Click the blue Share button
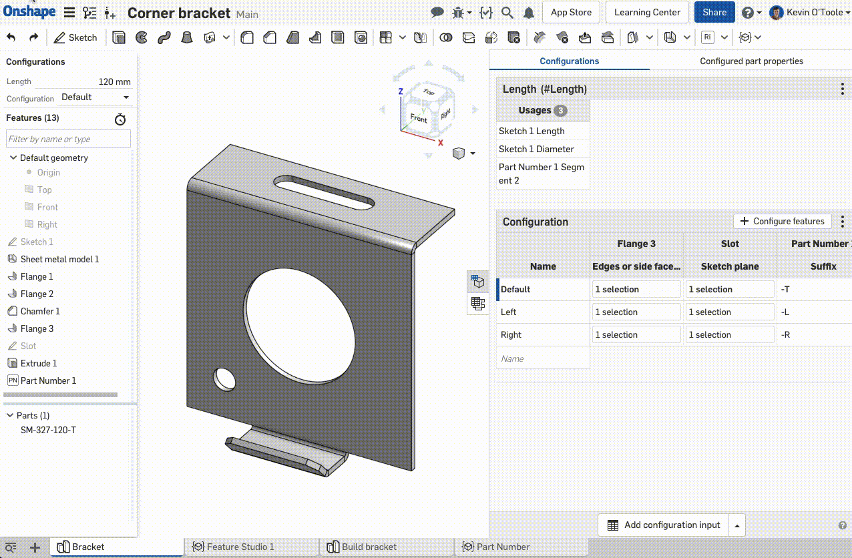The height and width of the screenshot is (558, 852). 714,12
